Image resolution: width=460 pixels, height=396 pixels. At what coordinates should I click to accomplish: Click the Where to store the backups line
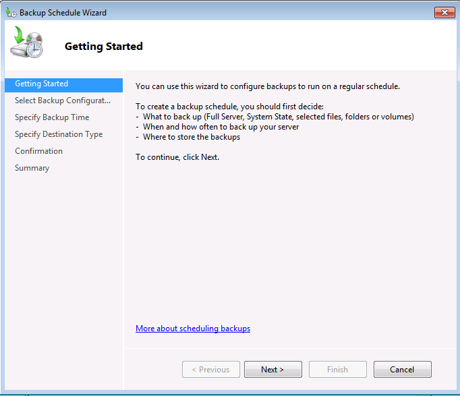[192, 137]
